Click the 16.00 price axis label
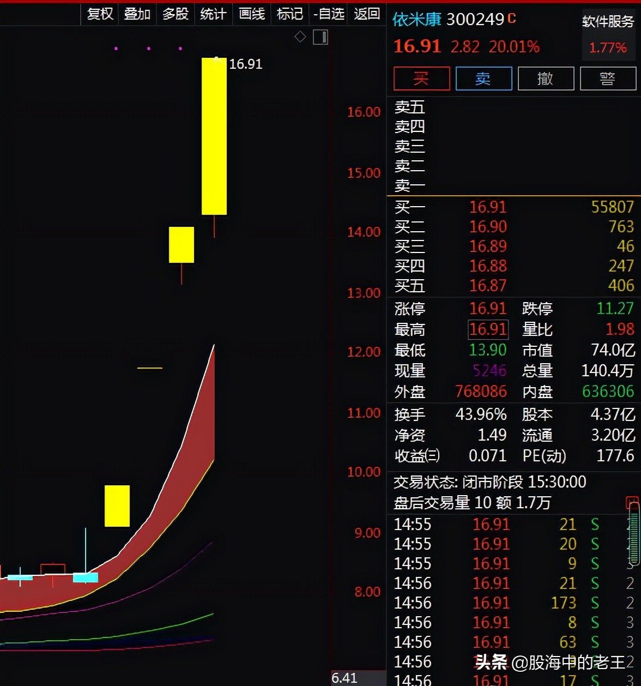This screenshot has height=686, width=641. coord(364,112)
